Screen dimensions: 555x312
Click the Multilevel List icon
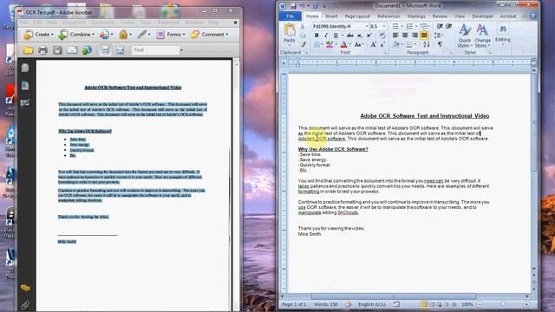click(424, 26)
